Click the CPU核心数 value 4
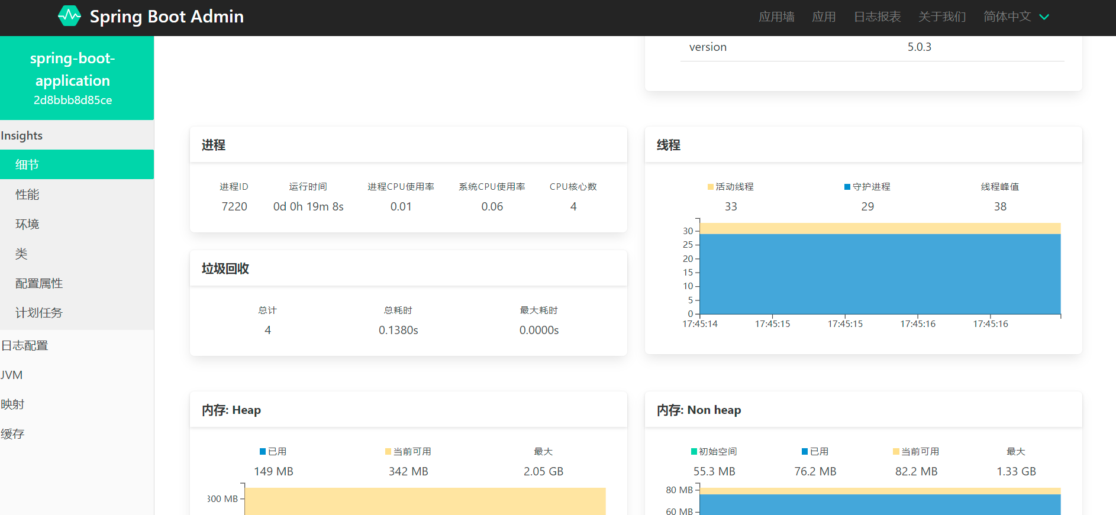 [x=573, y=206]
